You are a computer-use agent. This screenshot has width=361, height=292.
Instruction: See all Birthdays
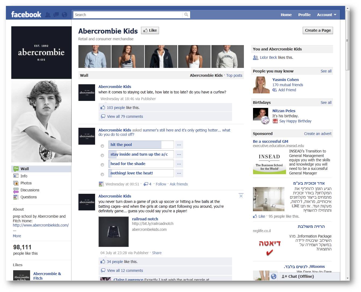[326, 103]
